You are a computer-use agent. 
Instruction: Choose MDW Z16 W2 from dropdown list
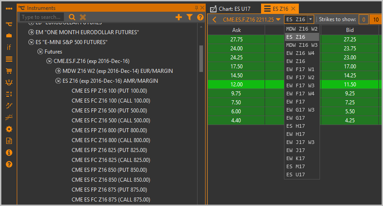(302, 29)
